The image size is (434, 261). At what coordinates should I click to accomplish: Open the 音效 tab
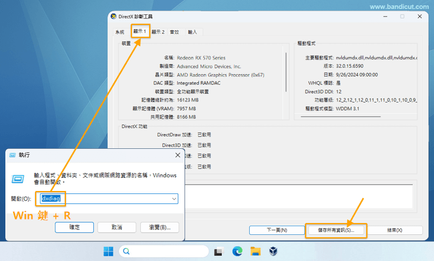tap(174, 32)
